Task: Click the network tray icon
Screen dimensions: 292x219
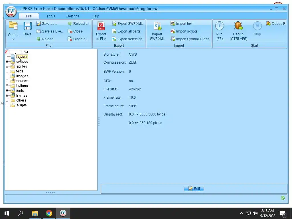Action: [248, 213]
